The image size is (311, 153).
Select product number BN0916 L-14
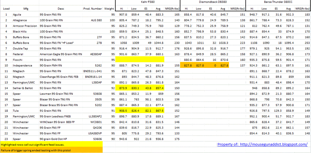coord(94,77)
